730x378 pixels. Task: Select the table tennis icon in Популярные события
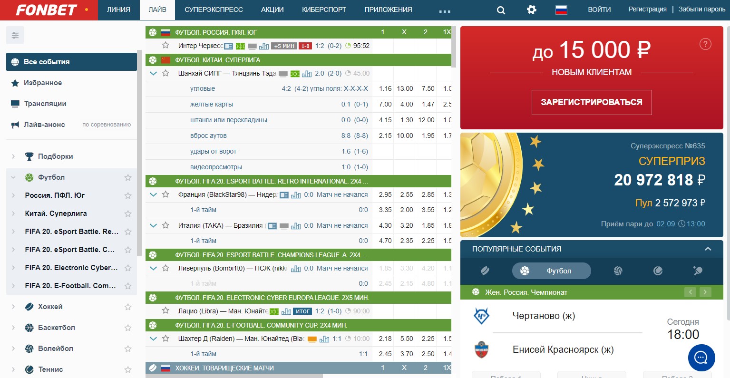698,271
